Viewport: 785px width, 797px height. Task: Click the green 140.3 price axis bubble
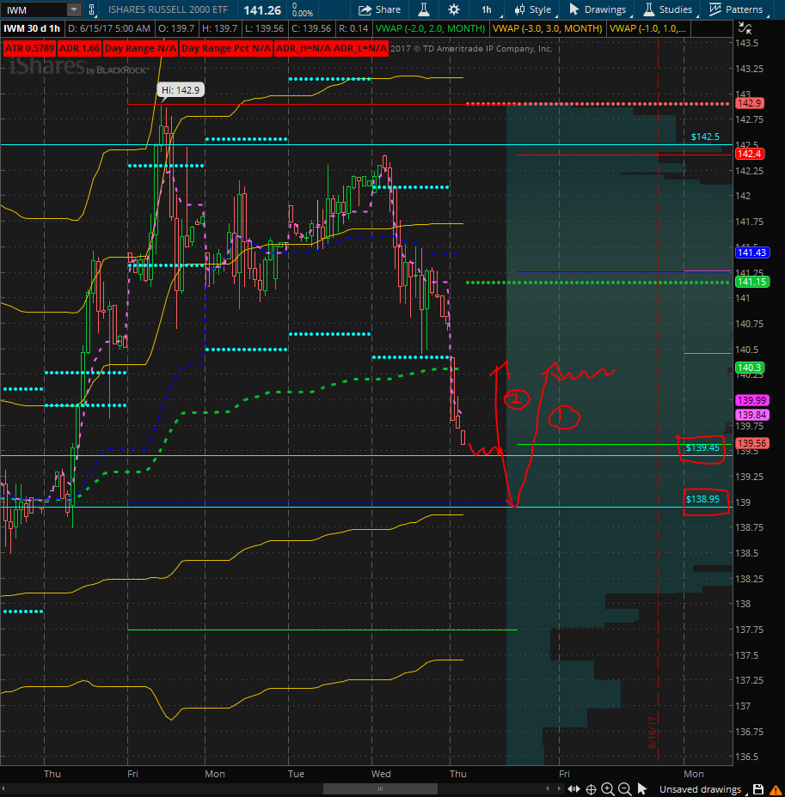click(749, 368)
